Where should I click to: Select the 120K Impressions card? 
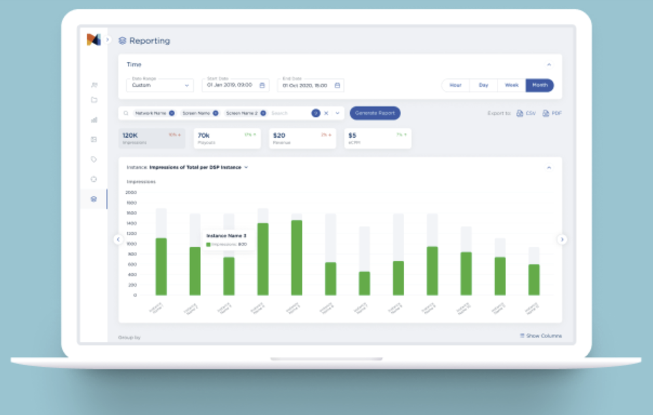(152, 138)
